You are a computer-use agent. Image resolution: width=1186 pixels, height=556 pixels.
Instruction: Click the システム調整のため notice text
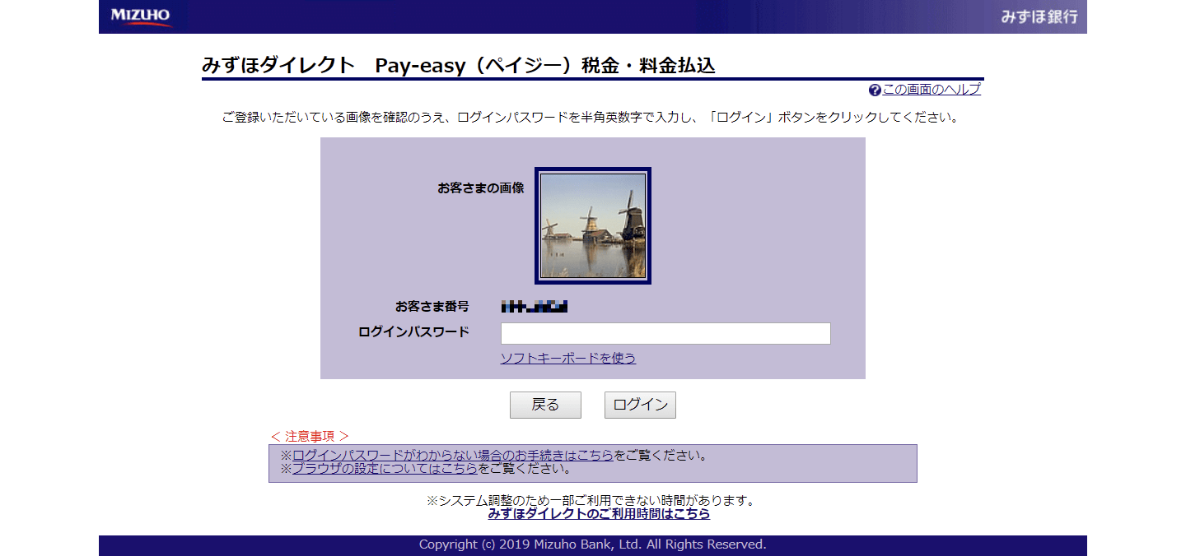pyautogui.click(x=591, y=500)
